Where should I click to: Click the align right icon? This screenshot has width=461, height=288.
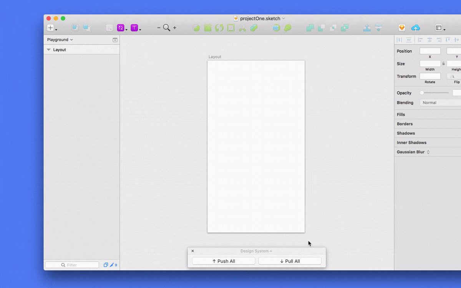pos(439,40)
